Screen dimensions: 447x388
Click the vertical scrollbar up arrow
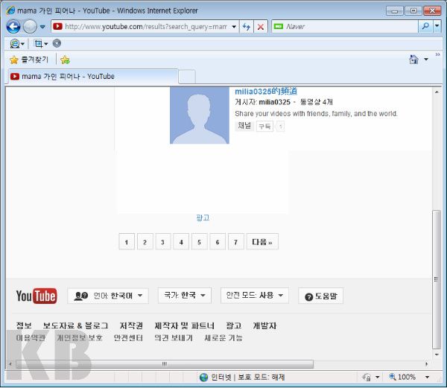click(x=437, y=92)
